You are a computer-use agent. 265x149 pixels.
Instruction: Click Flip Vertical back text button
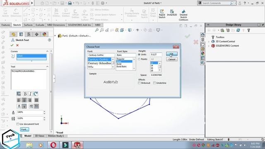[24, 106]
